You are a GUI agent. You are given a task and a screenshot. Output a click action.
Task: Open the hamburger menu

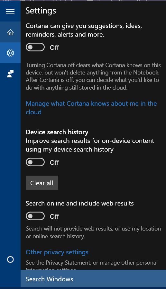(x=10, y=12)
